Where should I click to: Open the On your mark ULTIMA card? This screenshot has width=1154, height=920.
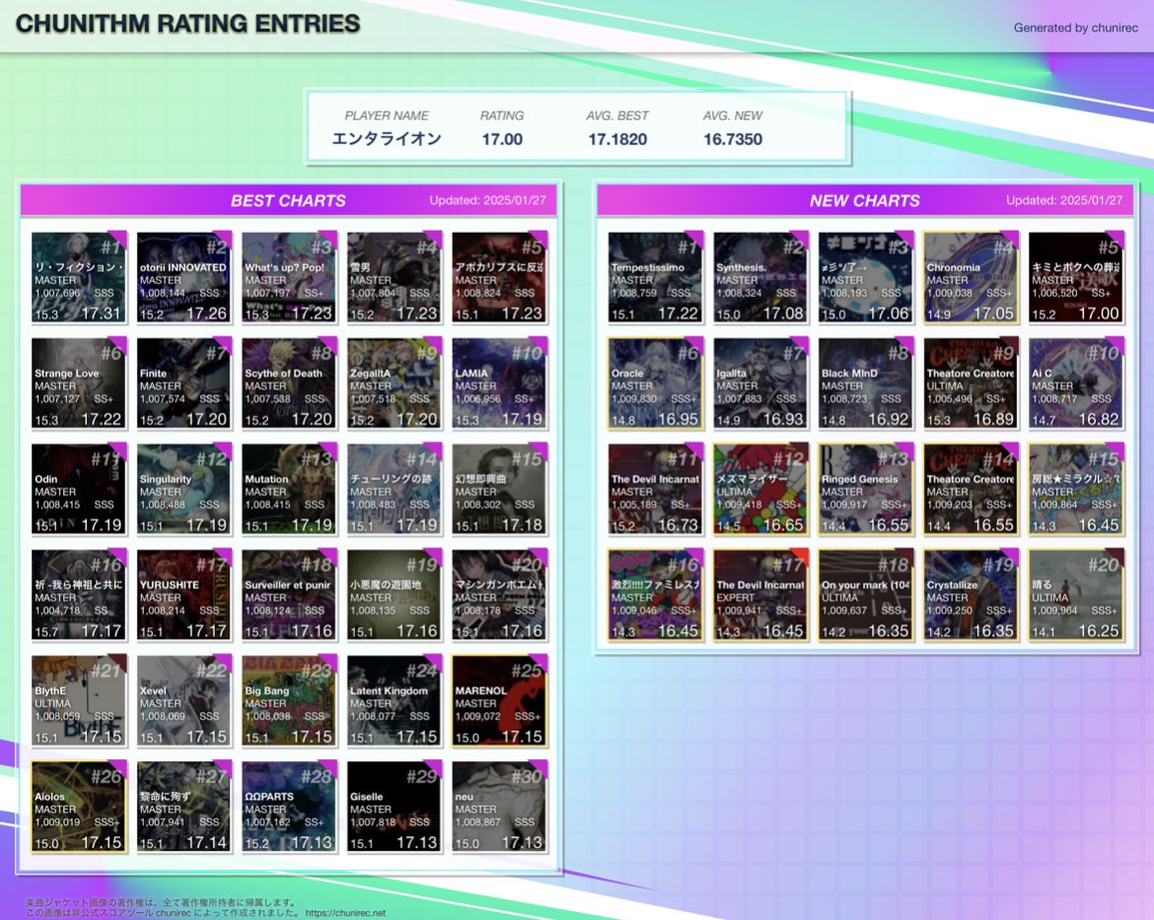(x=866, y=596)
